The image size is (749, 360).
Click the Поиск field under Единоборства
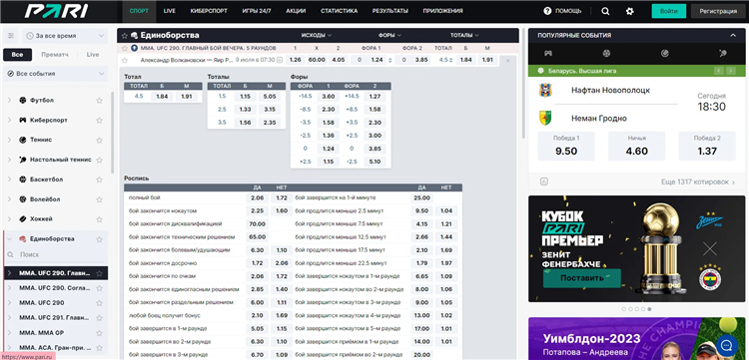(56, 255)
